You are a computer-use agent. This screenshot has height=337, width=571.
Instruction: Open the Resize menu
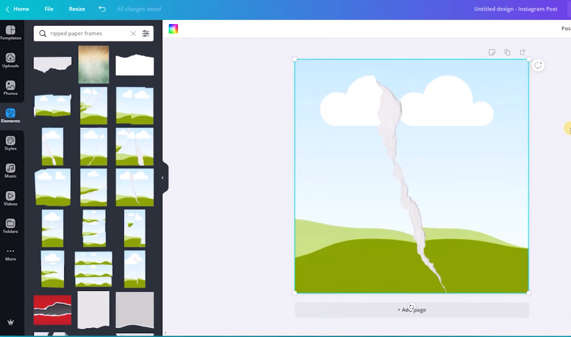(77, 9)
